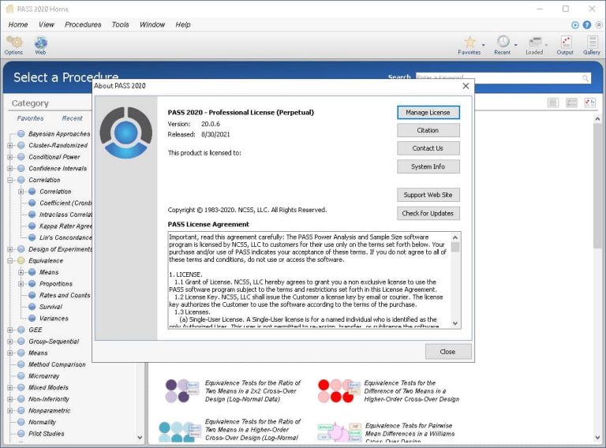Image resolution: width=606 pixels, height=448 pixels.
Task: Select the Normality category
Action: click(42, 422)
